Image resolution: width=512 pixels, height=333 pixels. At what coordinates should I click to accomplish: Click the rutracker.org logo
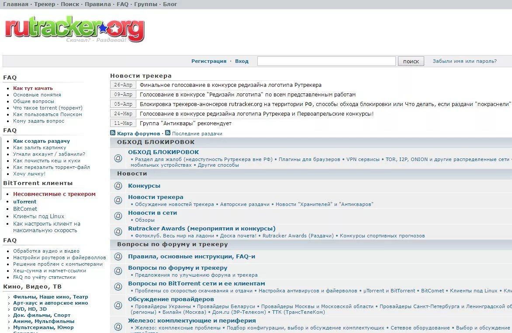click(x=74, y=29)
